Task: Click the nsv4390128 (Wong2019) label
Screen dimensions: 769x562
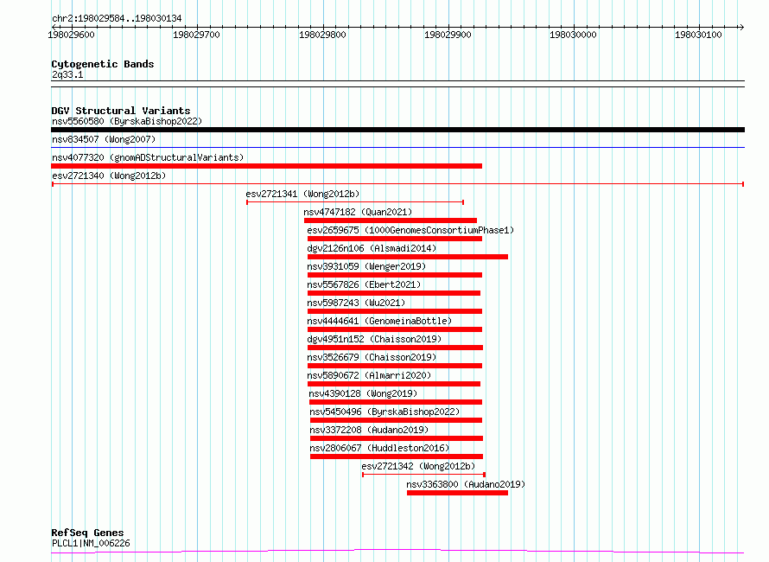Action: 363,393
